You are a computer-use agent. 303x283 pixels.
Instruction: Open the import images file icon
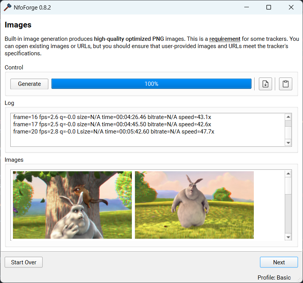click(265, 84)
